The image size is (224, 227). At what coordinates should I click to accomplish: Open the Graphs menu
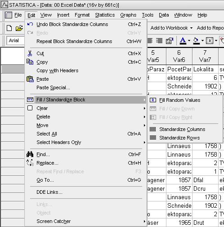pos(128,15)
